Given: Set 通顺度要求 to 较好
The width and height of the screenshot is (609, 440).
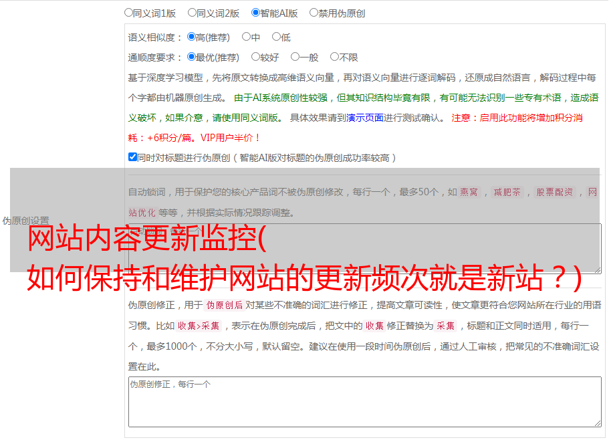Looking at the screenshot, I should point(255,57).
